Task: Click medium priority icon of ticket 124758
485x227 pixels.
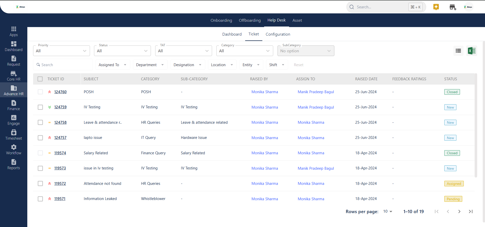Action: pyautogui.click(x=50, y=122)
